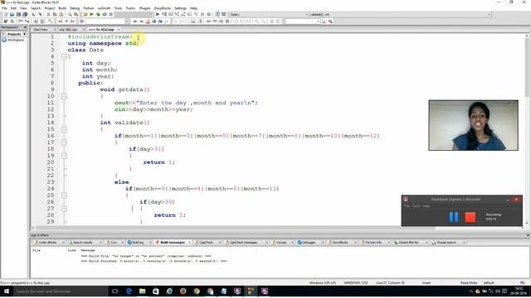Image resolution: width=531 pixels, height=298 pixels.
Task: Switch to Build messages tab
Action: coord(173,243)
